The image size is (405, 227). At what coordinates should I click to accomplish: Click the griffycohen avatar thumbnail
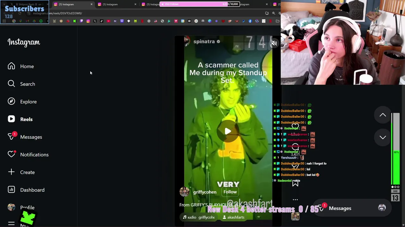pyautogui.click(x=184, y=192)
